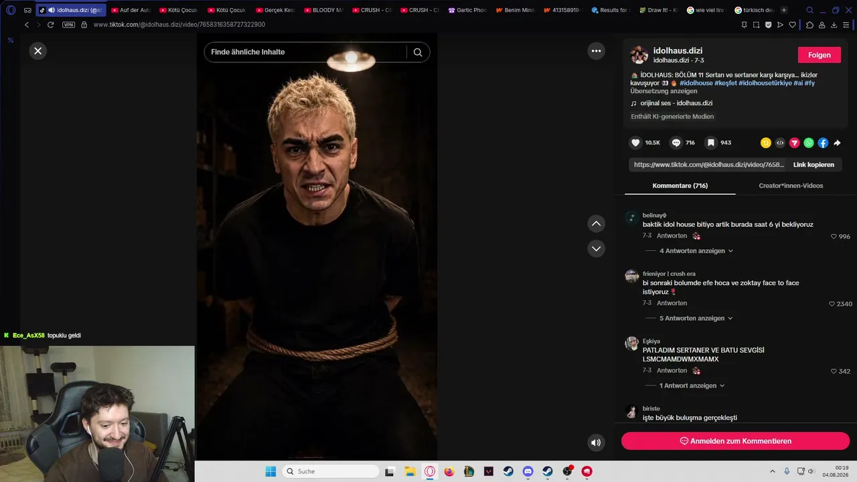Share the video on Facebook
The height and width of the screenshot is (482, 857).
click(823, 143)
